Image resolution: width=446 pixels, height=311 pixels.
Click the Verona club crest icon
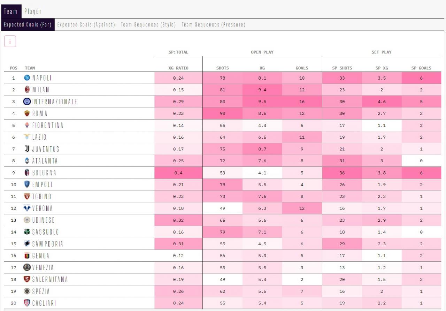pos(27,208)
